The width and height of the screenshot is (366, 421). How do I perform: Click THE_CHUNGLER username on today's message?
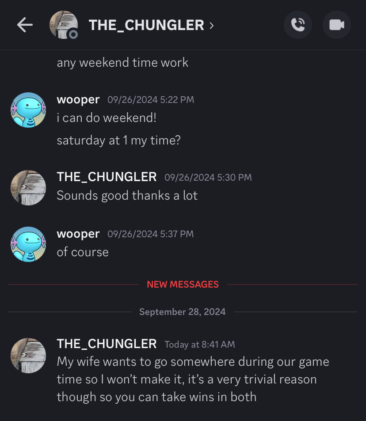point(107,344)
